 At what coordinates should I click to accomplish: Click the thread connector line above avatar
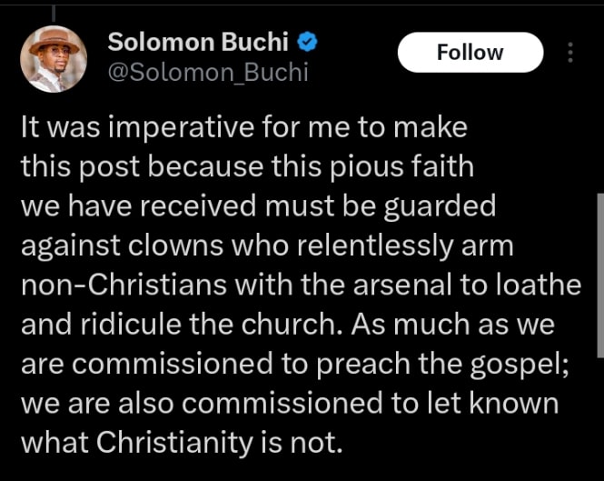53,9
